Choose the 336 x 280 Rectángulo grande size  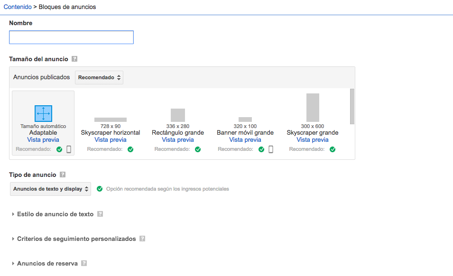(178, 115)
